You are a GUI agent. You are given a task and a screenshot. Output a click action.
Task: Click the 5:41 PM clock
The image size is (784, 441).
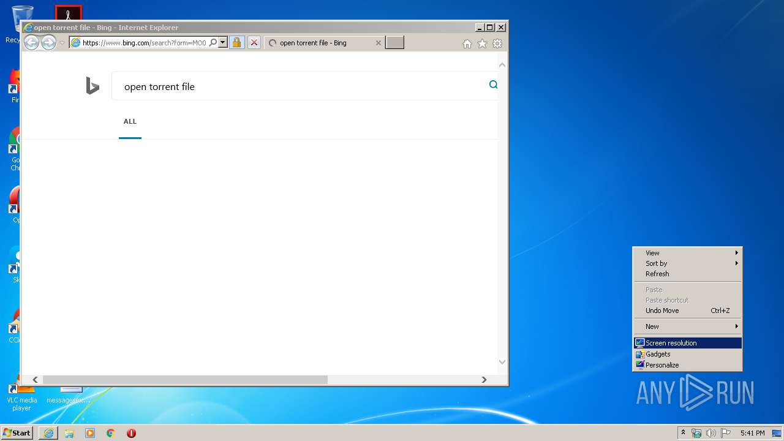pos(752,433)
